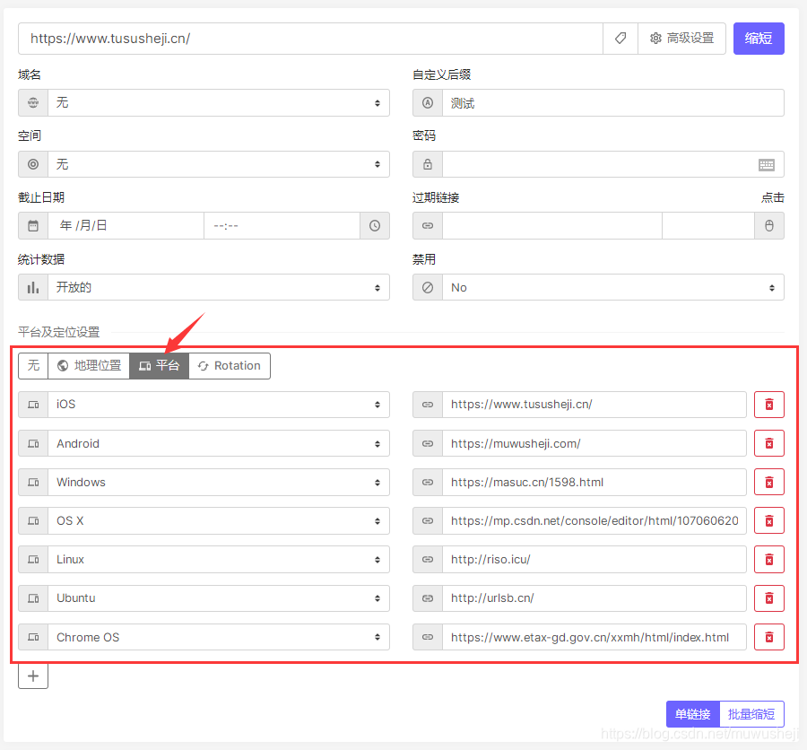Viewport: 807px width, 750px height.
Task: Delete the iOS platform row
Action: pyautogui.click(x=769, y=405)
